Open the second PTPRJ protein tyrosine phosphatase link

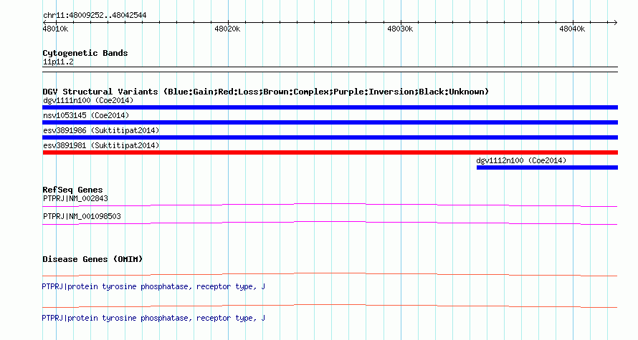point(153,318)
